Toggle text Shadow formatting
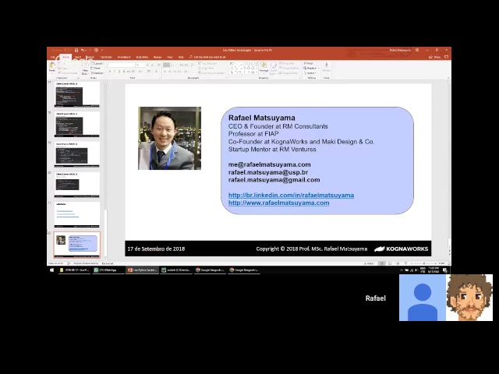The image size is (499, 374). 124,72
